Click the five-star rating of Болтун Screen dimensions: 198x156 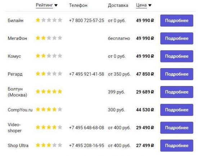[x=49, y=91]
